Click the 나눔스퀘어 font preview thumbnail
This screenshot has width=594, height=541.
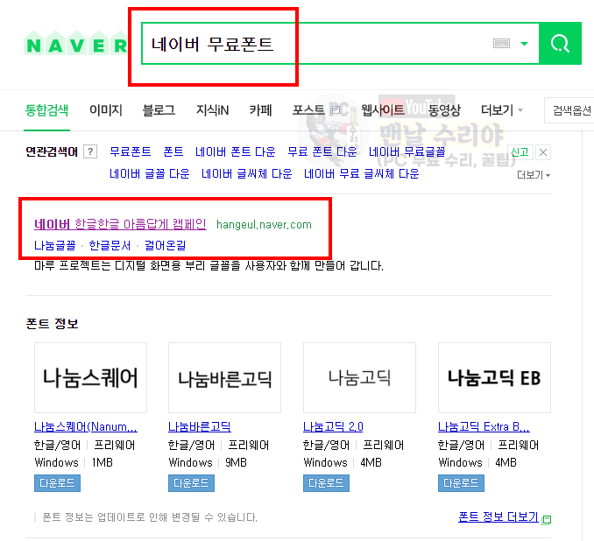pyautogui.click(x=90, y=377)
